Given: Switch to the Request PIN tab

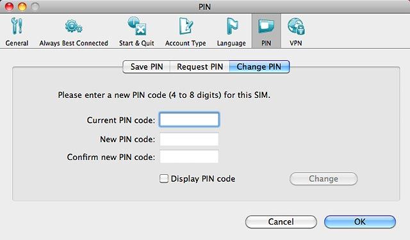Looking at the screenshot, I should pos(200,67).
